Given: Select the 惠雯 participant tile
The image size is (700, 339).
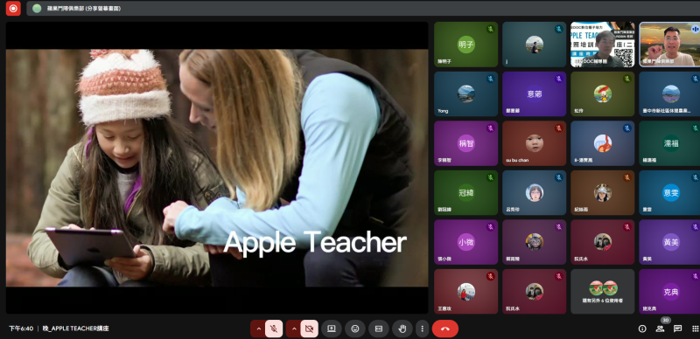Looking at the screenshot, I should point(669,193).
